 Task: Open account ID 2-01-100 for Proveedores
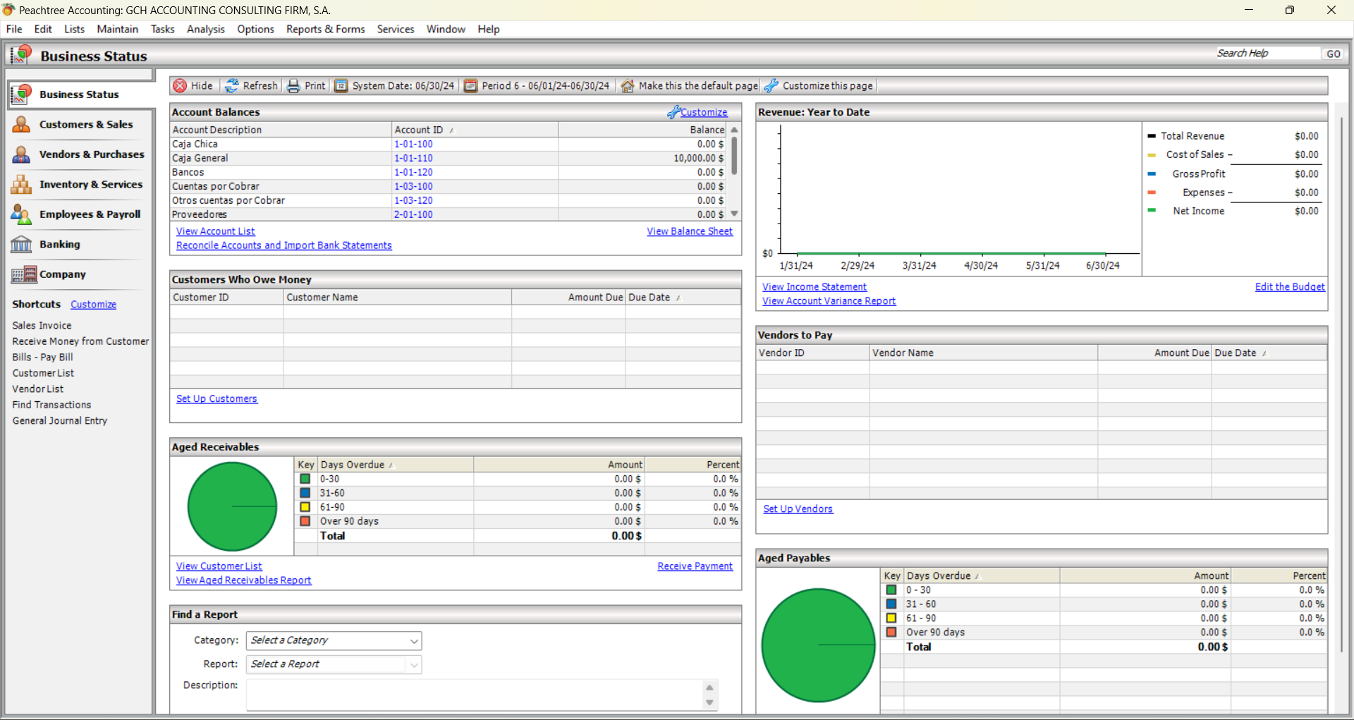pyautogui.click(x=413, y=215)
